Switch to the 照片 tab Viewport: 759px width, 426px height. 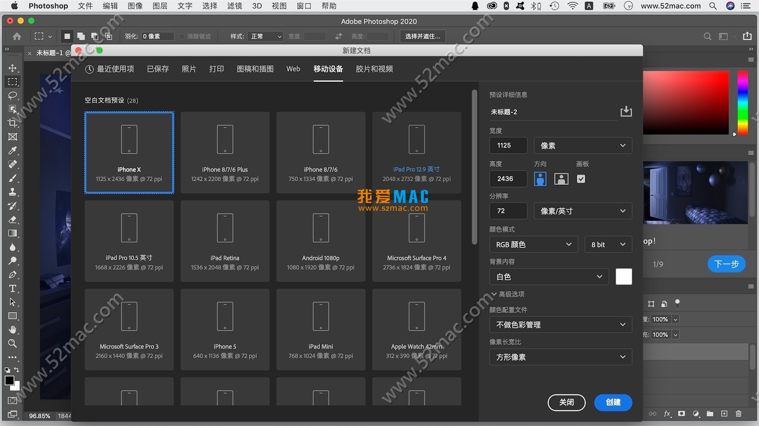pyautogui.click(x=189, y=69)
